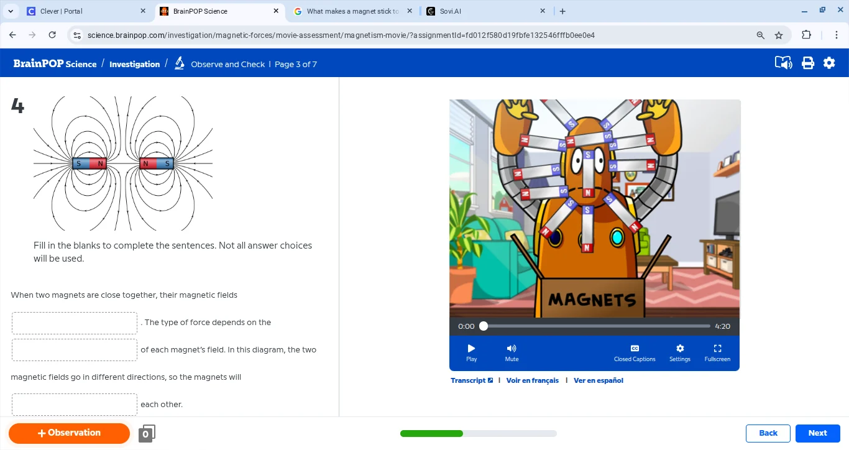Play the magnetism movie

pos(471,352)
